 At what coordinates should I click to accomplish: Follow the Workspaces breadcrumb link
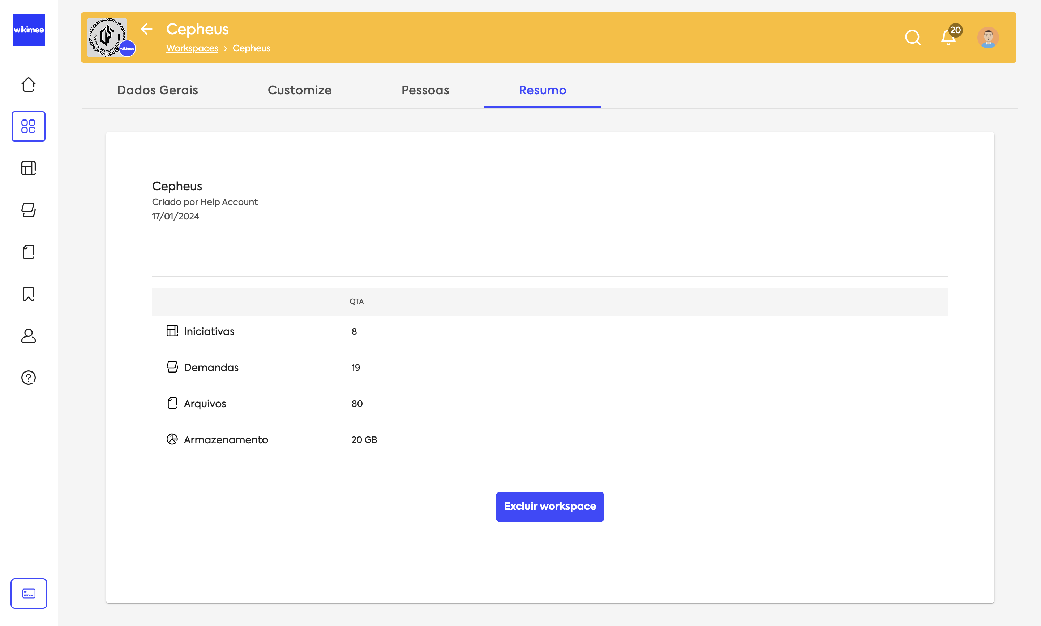tap(192, 48)
